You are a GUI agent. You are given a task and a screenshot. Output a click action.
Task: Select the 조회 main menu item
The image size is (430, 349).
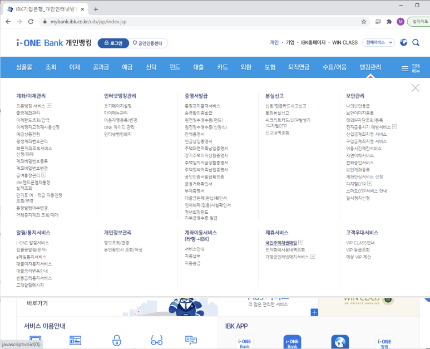51,67
